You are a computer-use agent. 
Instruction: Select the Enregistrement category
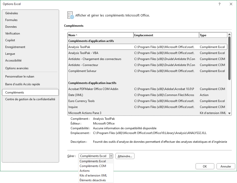pos(30,47)
